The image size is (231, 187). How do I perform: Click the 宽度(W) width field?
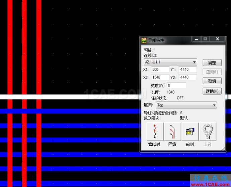(176, 85)
